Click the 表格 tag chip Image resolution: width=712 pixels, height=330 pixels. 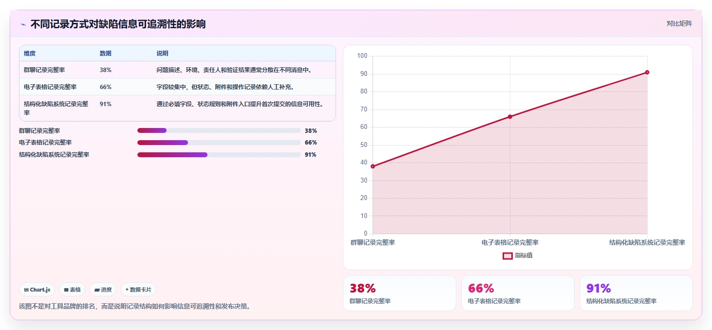point(72,290)
